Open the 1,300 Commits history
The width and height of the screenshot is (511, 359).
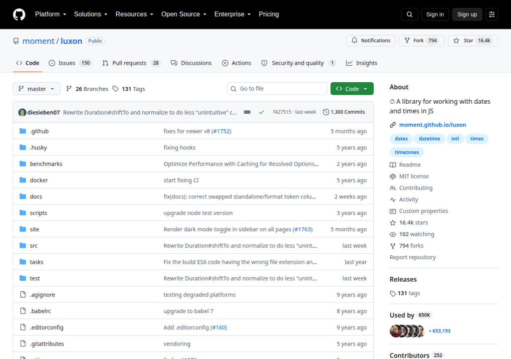point(344,112)
